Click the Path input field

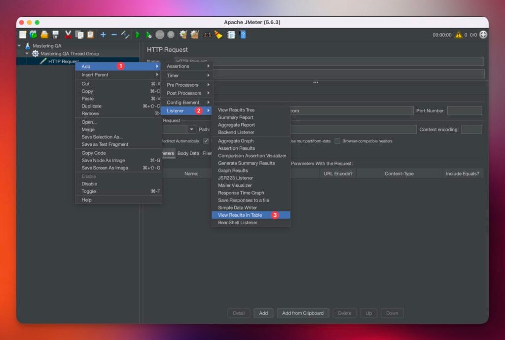pyautogui.click(x=314, y=129)
